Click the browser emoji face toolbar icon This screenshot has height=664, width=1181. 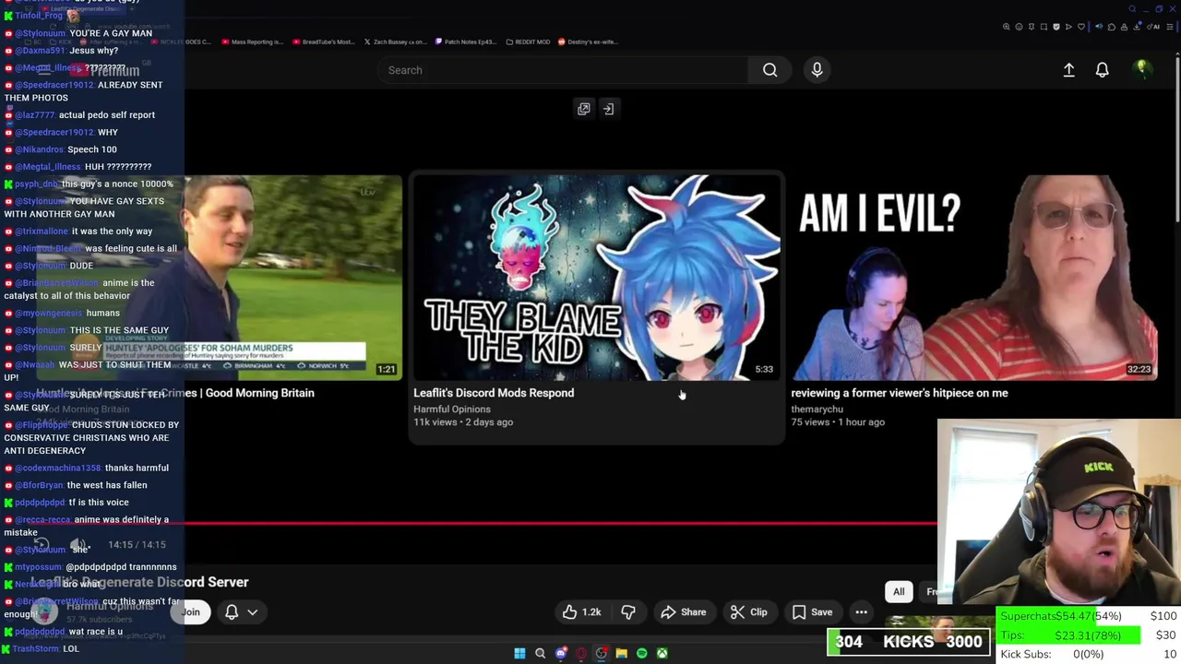1019,27
